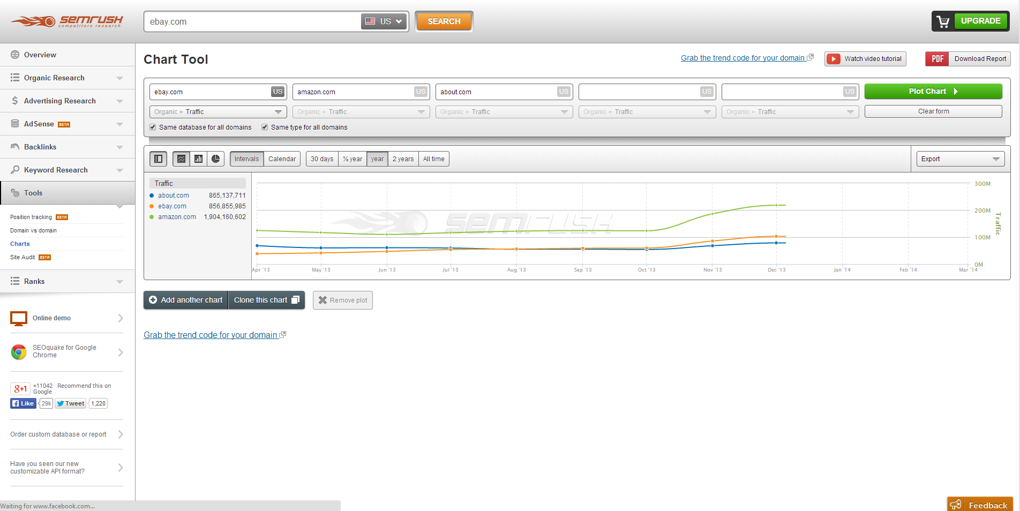Image resolution: width=1020 pixels, height=511 pixels.
Task: Switch to pie chart view
Action: pos(215,159)
